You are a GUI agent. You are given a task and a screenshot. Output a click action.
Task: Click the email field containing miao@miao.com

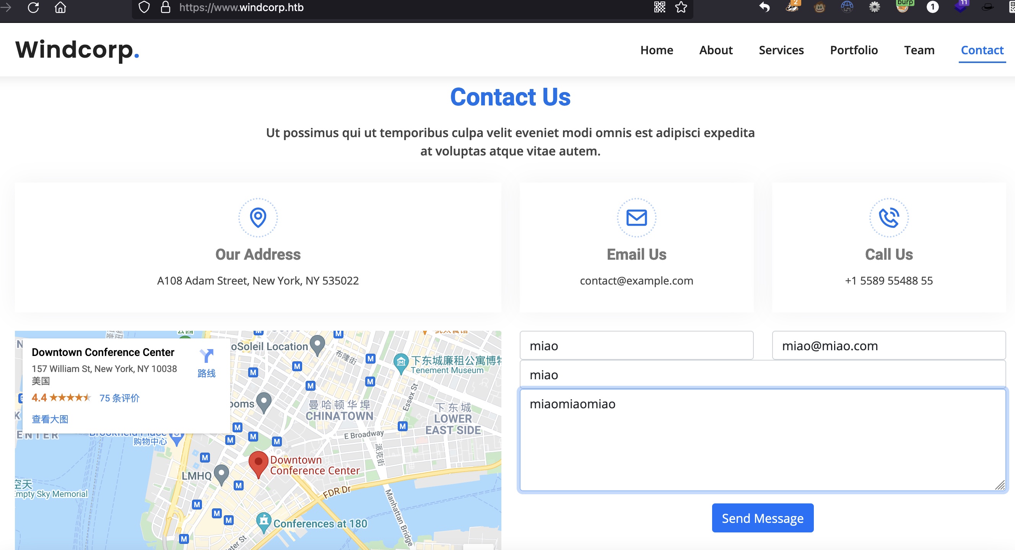click(888, 345)
